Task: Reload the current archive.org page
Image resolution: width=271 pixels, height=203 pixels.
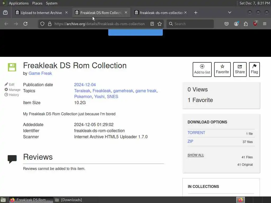Action: [25, 24]
